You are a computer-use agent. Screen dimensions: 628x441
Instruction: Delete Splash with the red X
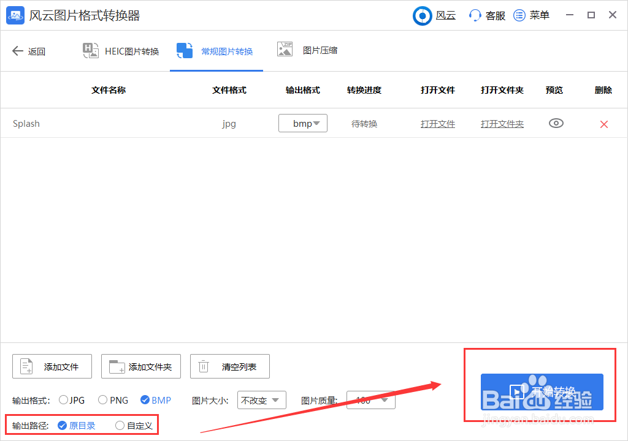pos(603,123)
